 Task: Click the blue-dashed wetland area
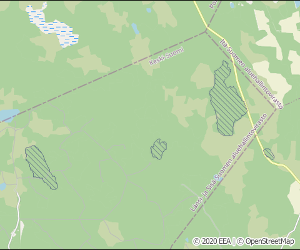[x=52, y=26]
